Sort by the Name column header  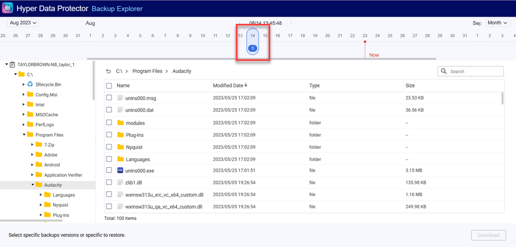[x=123, y=86]
